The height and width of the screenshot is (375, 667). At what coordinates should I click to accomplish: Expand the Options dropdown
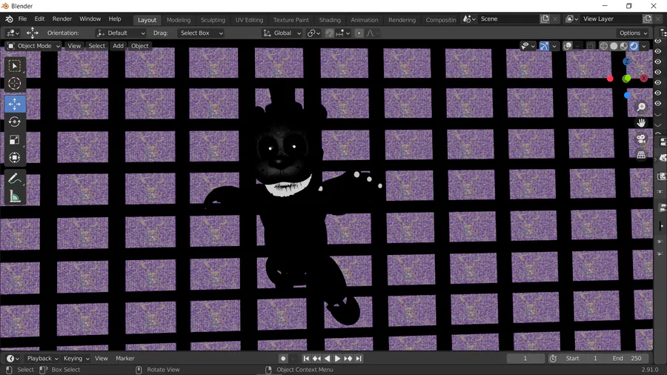(x=633, y=33)
